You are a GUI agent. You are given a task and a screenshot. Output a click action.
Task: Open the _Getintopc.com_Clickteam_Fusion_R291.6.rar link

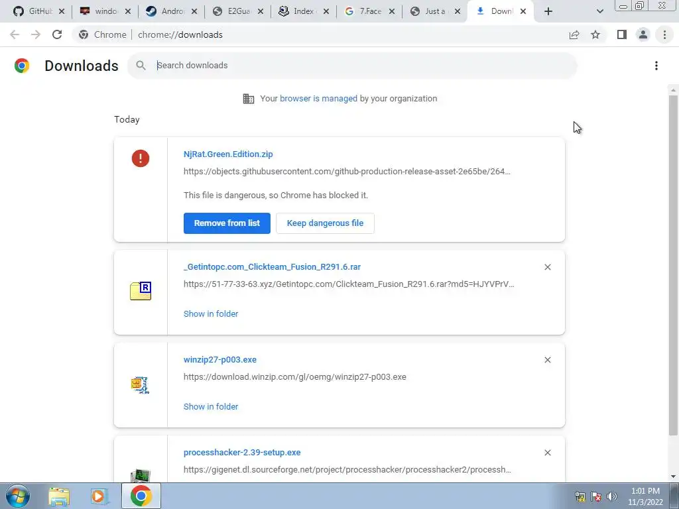[x=272, y=267]
